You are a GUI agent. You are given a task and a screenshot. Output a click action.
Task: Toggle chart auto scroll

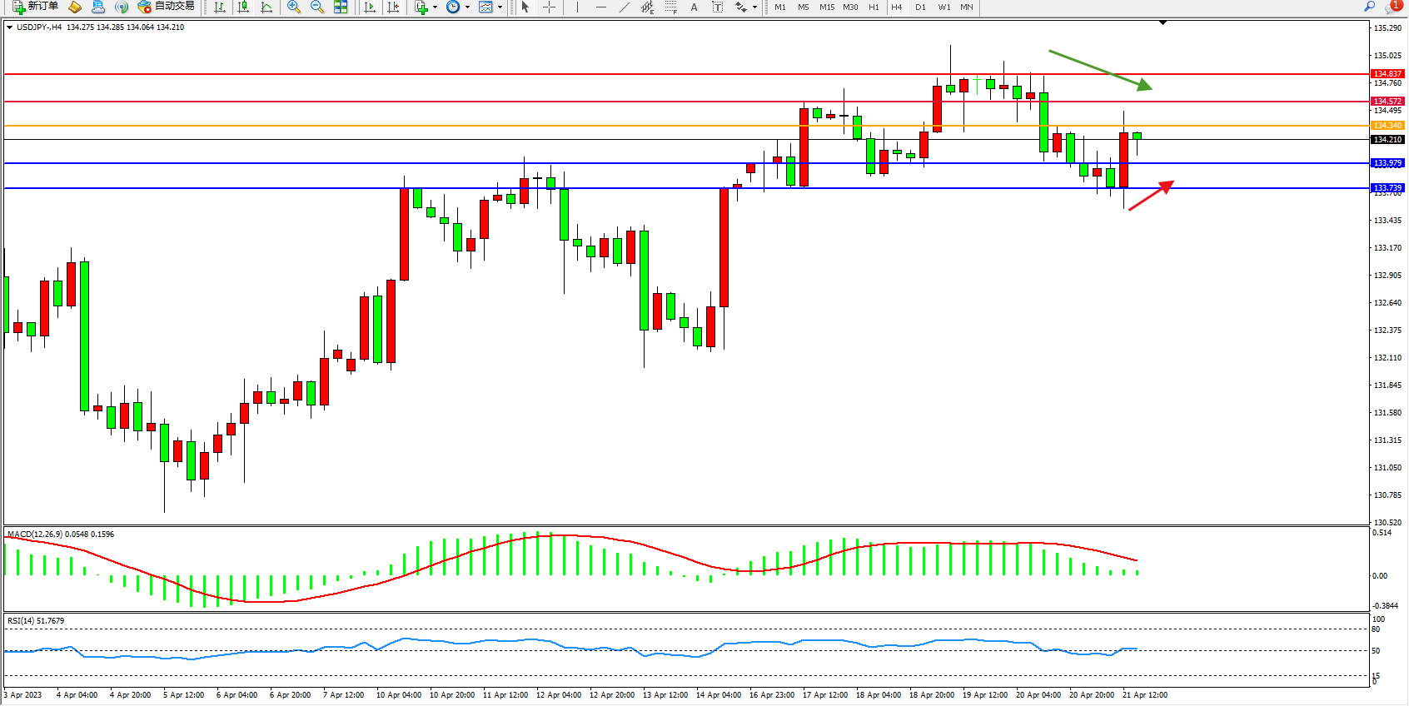pyautogui.click(x=370, y=7)
